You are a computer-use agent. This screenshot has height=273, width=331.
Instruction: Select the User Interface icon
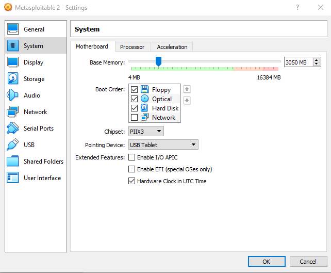13,178
